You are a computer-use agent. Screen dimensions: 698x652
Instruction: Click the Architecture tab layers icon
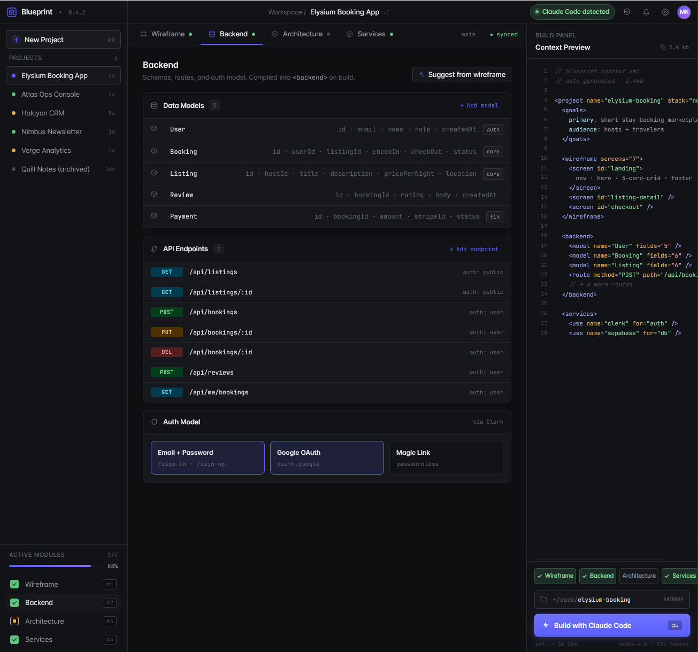(x=274, y=34)
